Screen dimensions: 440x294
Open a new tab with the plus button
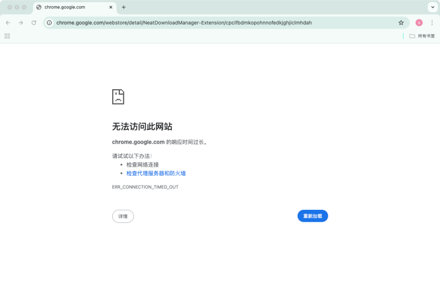(123, 7)
